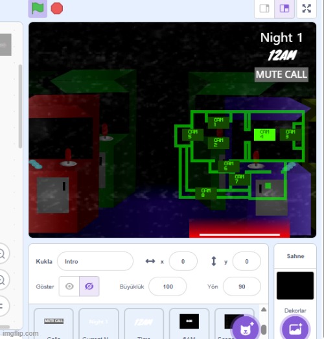
Task: Click the MUTE CALL button
Action: coord(281,75)
